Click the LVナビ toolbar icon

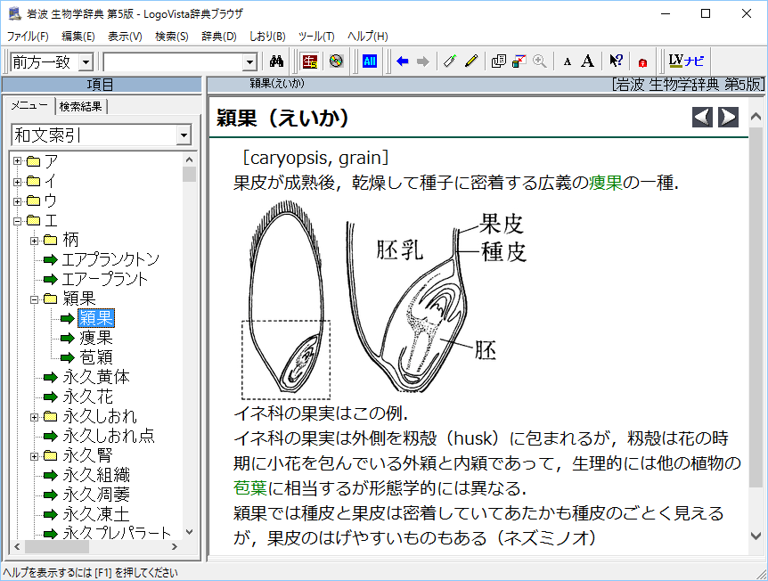686,61
